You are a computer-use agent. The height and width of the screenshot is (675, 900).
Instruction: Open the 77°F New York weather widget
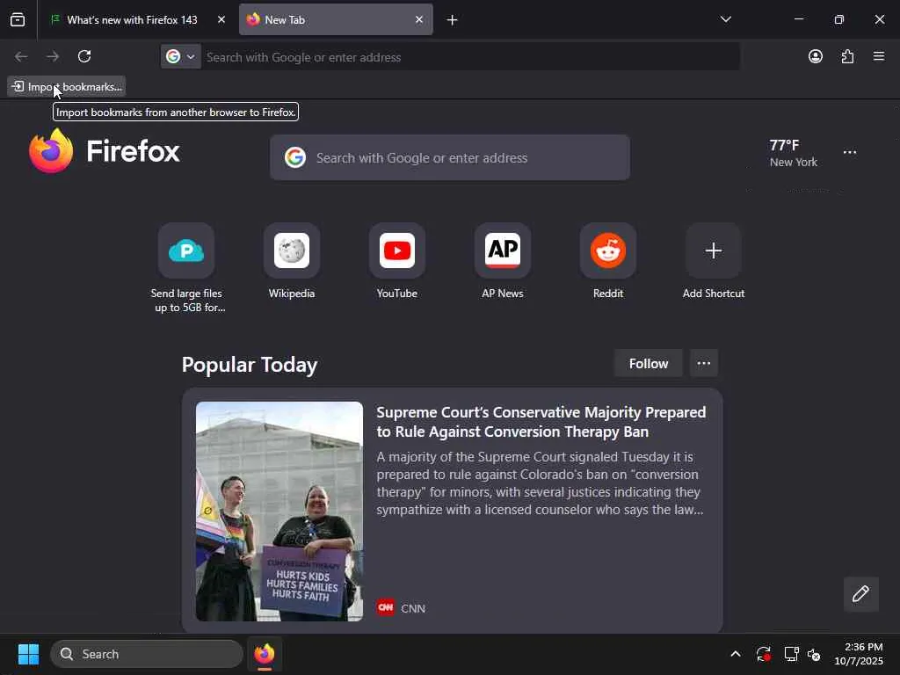coord(794,153)
